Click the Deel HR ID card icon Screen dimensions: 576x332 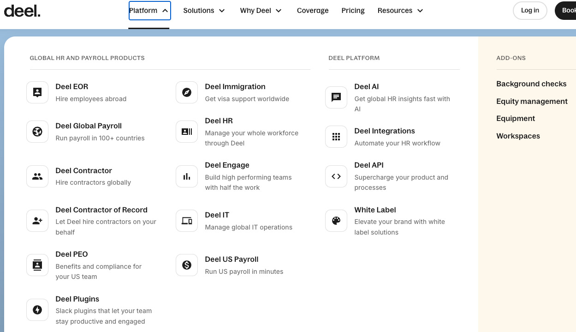187,132
